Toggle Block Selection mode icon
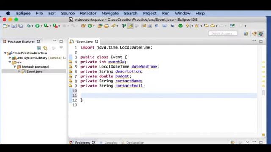 pos(150,26)
